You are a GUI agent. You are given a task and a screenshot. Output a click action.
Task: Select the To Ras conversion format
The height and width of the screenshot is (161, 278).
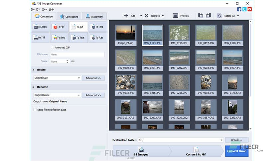(x=98, y=38)
